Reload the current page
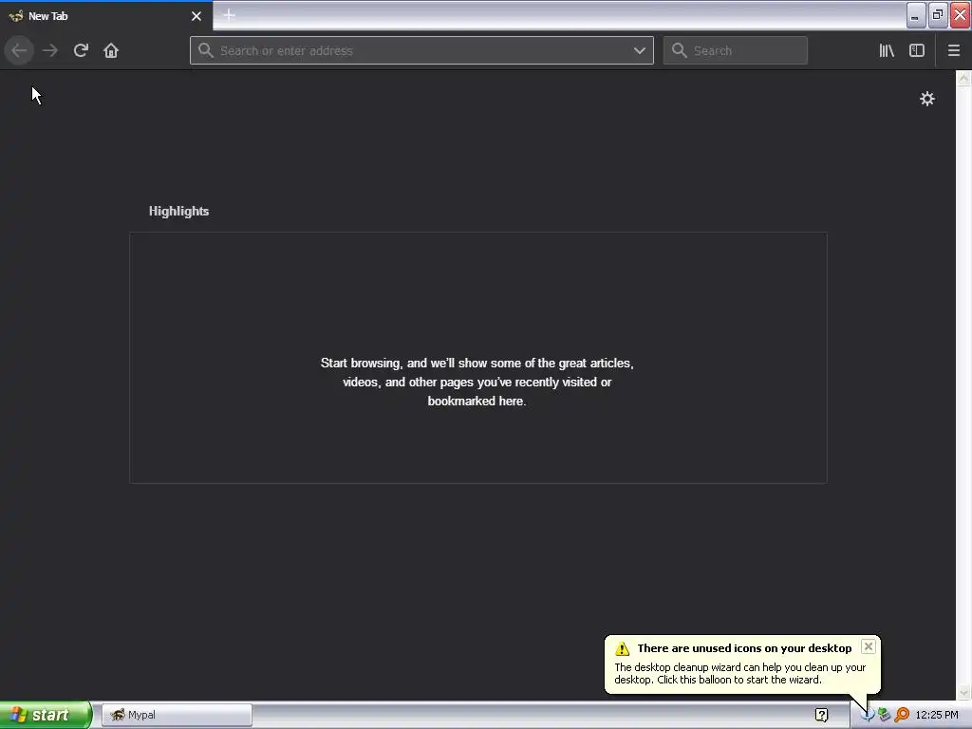 [81, 50]
